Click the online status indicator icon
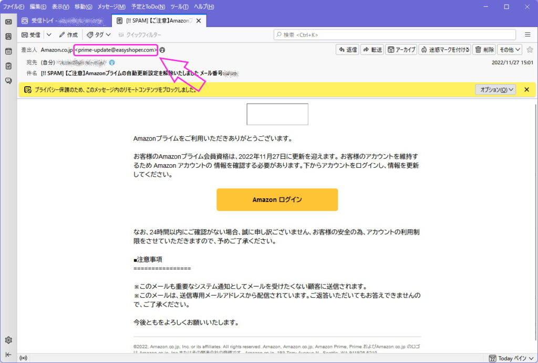The width and height of the screenshot is (538, 363). pyautogui.click(x=23, y=358)
